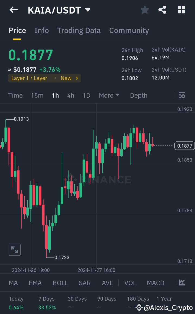Image resolution: width=195 pixels, height=314 pixels.
Task: Expand chart to fullscreen
Action: click(x=14, y=250)
